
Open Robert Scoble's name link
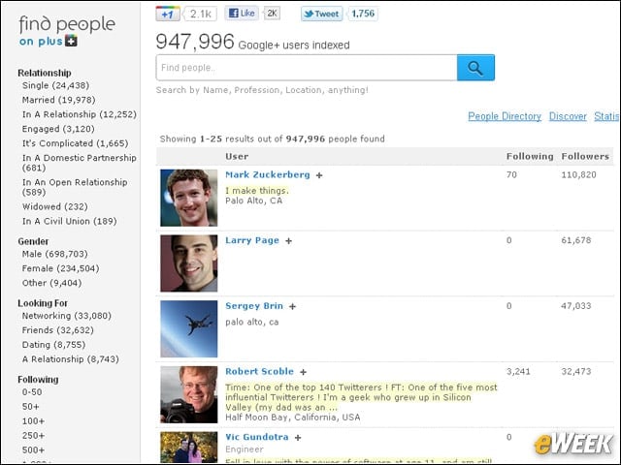click(x=259, y=372)
